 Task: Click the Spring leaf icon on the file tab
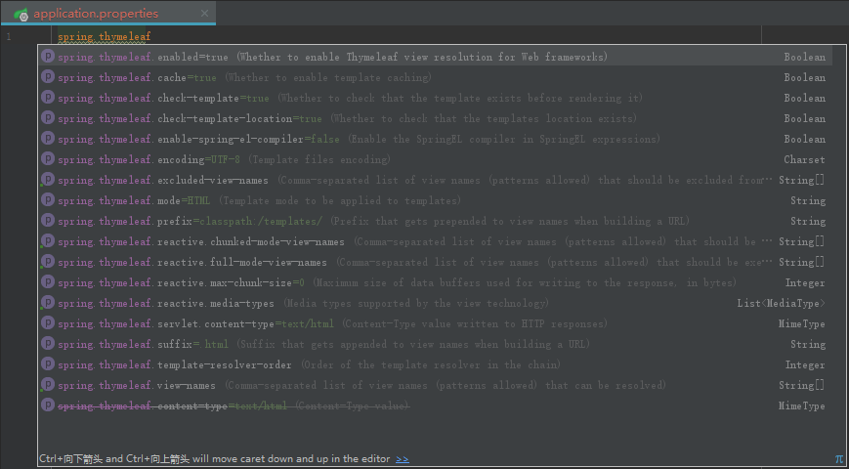tap(21, 14)
